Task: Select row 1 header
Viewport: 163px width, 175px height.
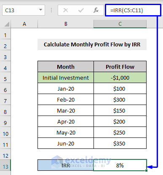Action: click(x=5, y=34)
